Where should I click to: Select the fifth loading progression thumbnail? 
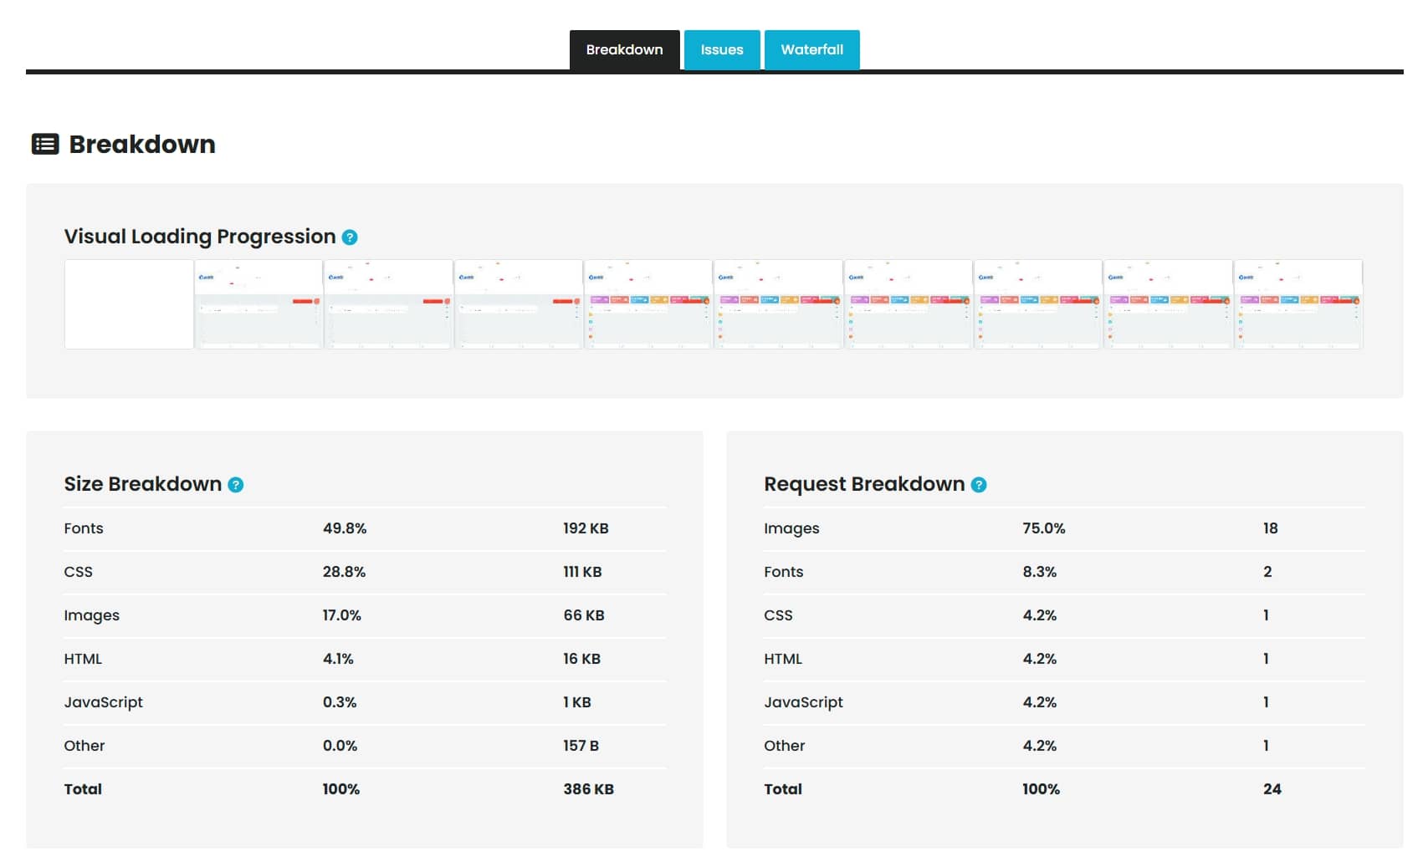[x=648, y=304]
